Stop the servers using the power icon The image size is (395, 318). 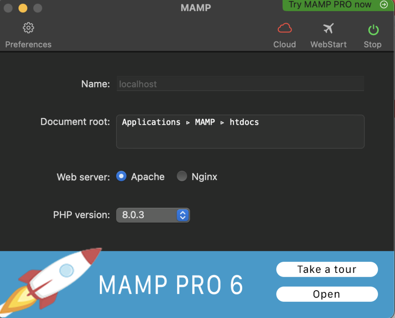[372, 28]
